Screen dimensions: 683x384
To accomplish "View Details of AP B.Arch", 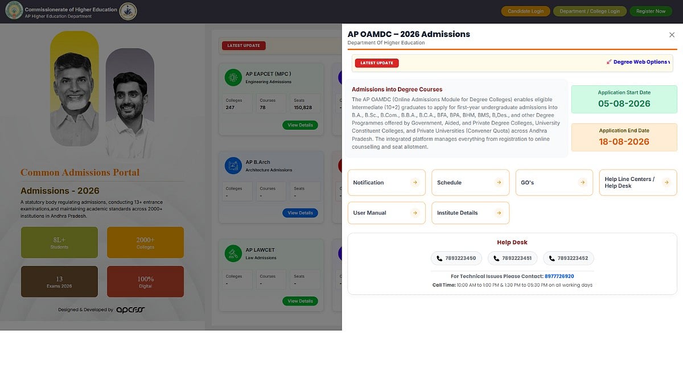I will (300, 213).
